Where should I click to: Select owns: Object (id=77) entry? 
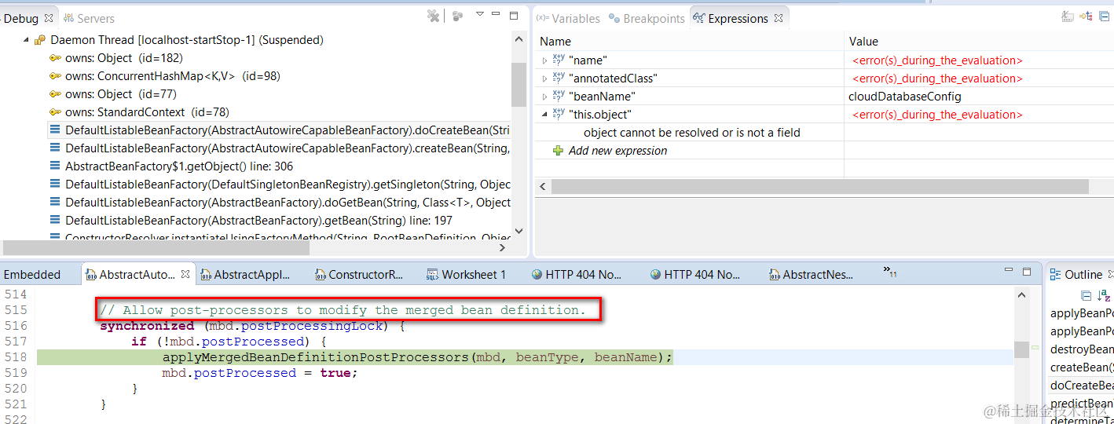coord(114,94)
